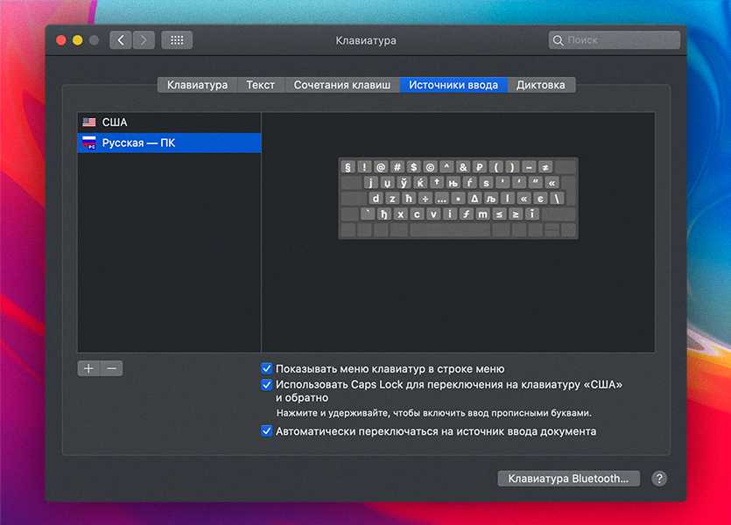Switch to the «Клавиатура» tab
The image size is (731, 525).
pos(197,85)
